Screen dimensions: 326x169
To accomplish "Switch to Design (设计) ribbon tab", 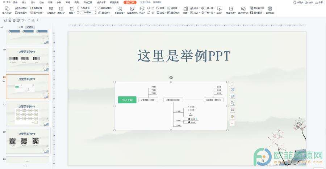I will (x=33, y=3).
